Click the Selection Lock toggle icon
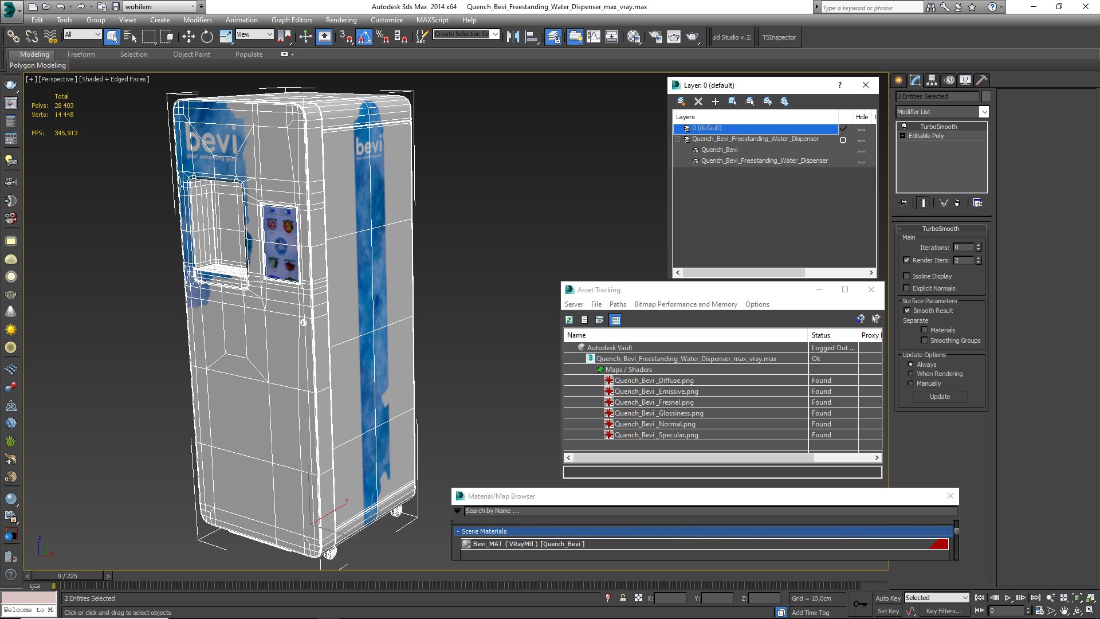1100x619 pixels. [623, 598]
